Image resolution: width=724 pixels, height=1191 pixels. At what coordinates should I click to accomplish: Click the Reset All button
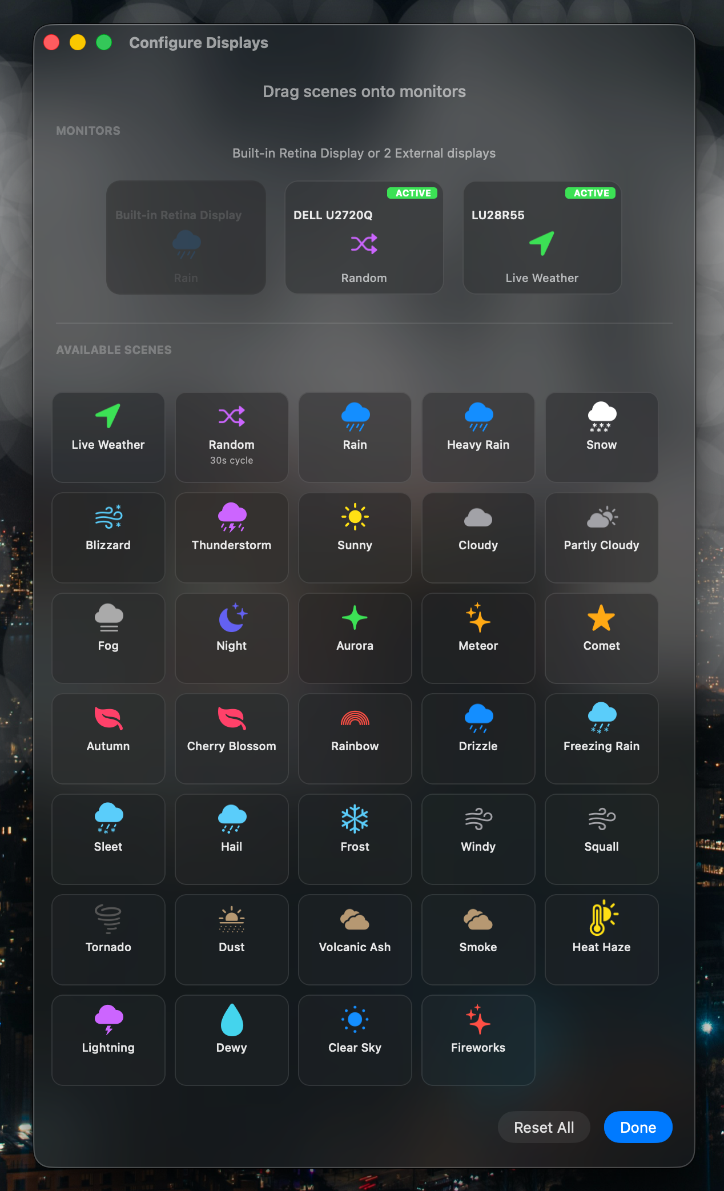click(544, 1127)
